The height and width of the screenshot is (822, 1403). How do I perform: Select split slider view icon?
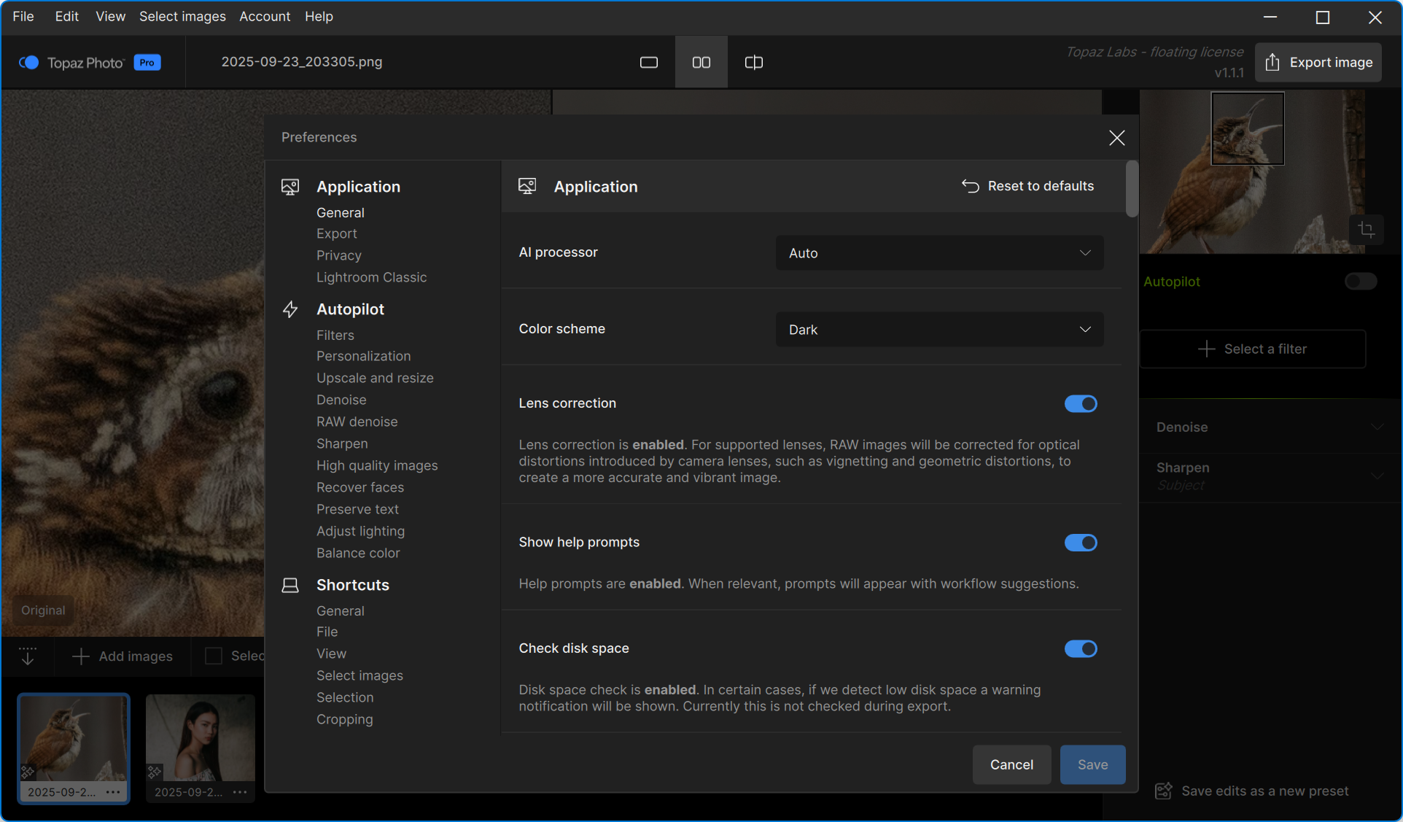click(753, 63)
